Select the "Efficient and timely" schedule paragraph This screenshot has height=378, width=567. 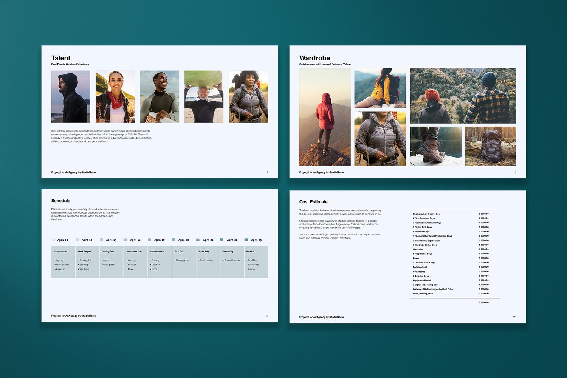86,214
